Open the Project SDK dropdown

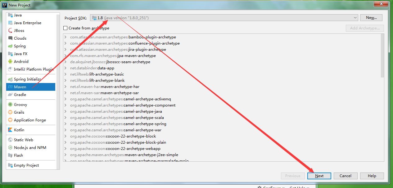(x=224, y=18)
